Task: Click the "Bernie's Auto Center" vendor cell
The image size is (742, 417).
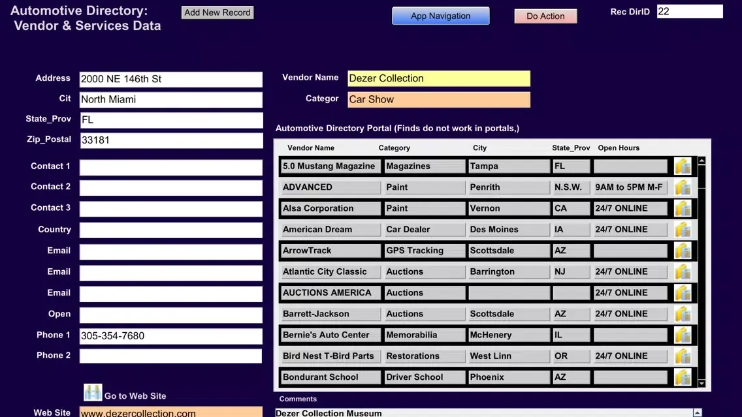Action: 331,335
